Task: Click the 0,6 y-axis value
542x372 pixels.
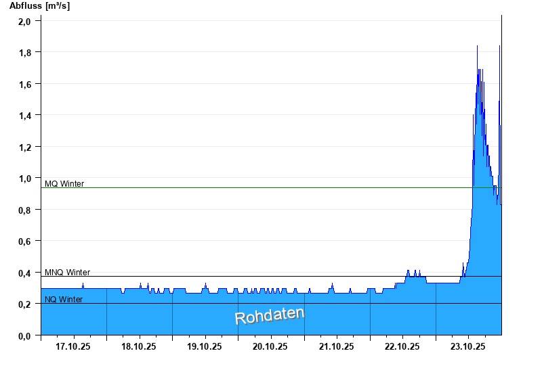Action: point(24,241)
